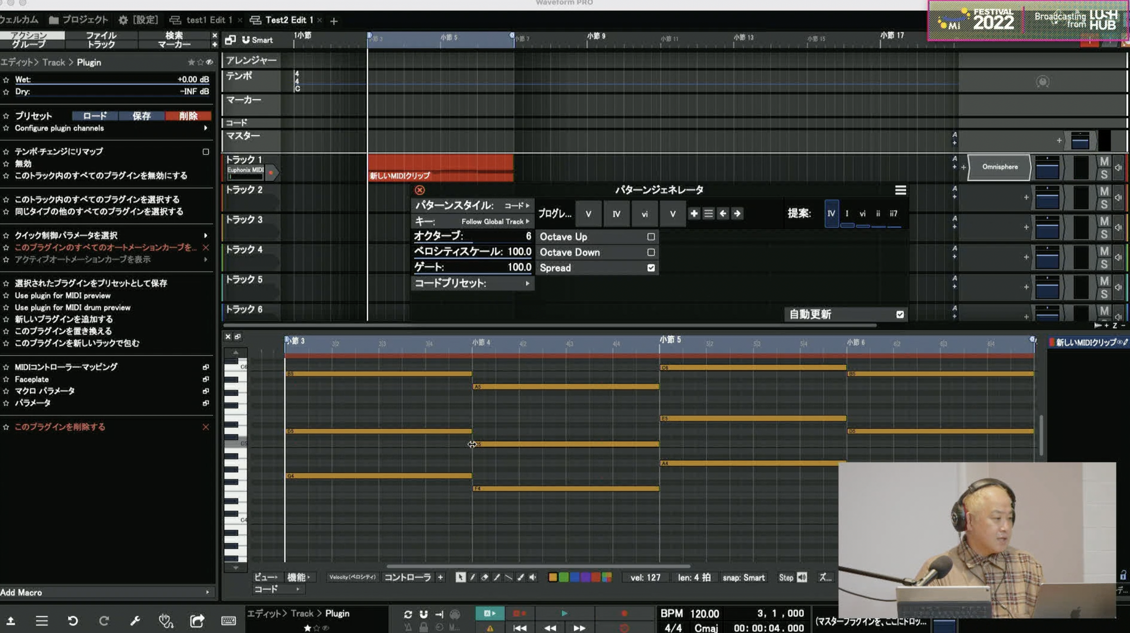Add a new edit tab with plus
Image resolution: width=1130 pixels, height=633 pixels.
point(334,21)
